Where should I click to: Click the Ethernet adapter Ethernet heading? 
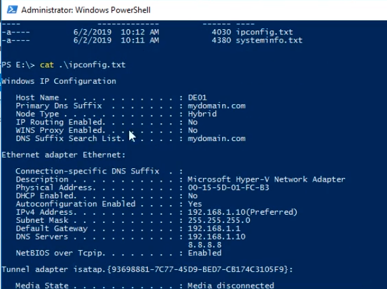(63, 155)
